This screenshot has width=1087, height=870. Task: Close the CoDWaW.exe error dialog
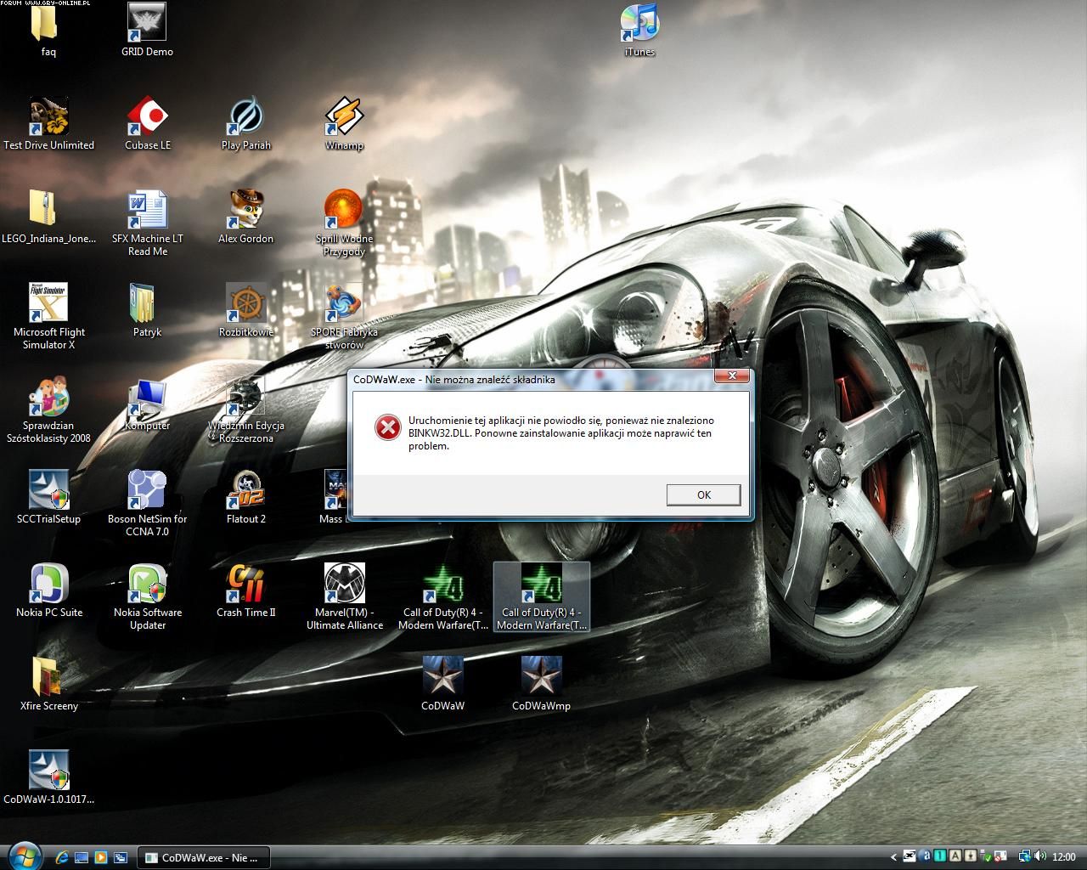(x=731, y=376)
